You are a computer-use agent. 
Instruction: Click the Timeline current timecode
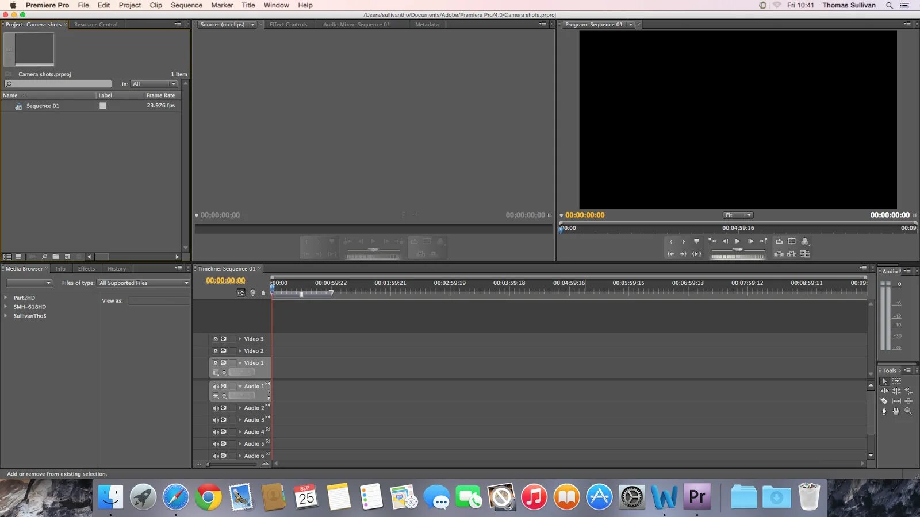225,281
